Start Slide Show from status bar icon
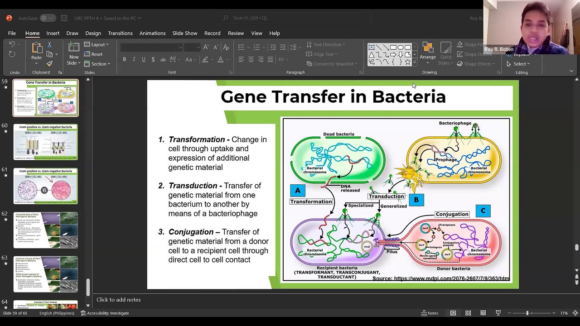Screen dimensions: 580x326 tap(498, 313)
